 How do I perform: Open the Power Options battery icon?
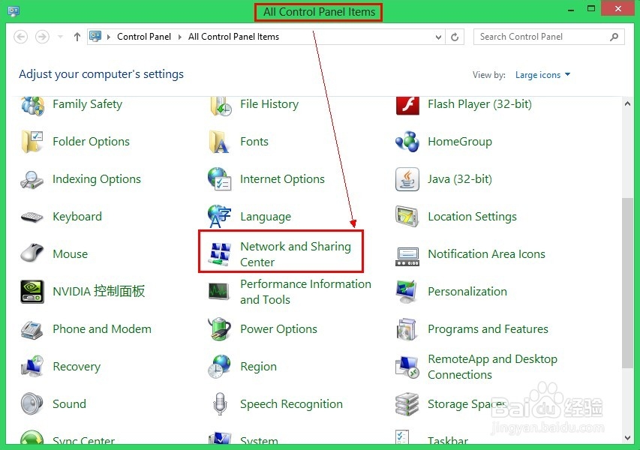coord(220,328)
